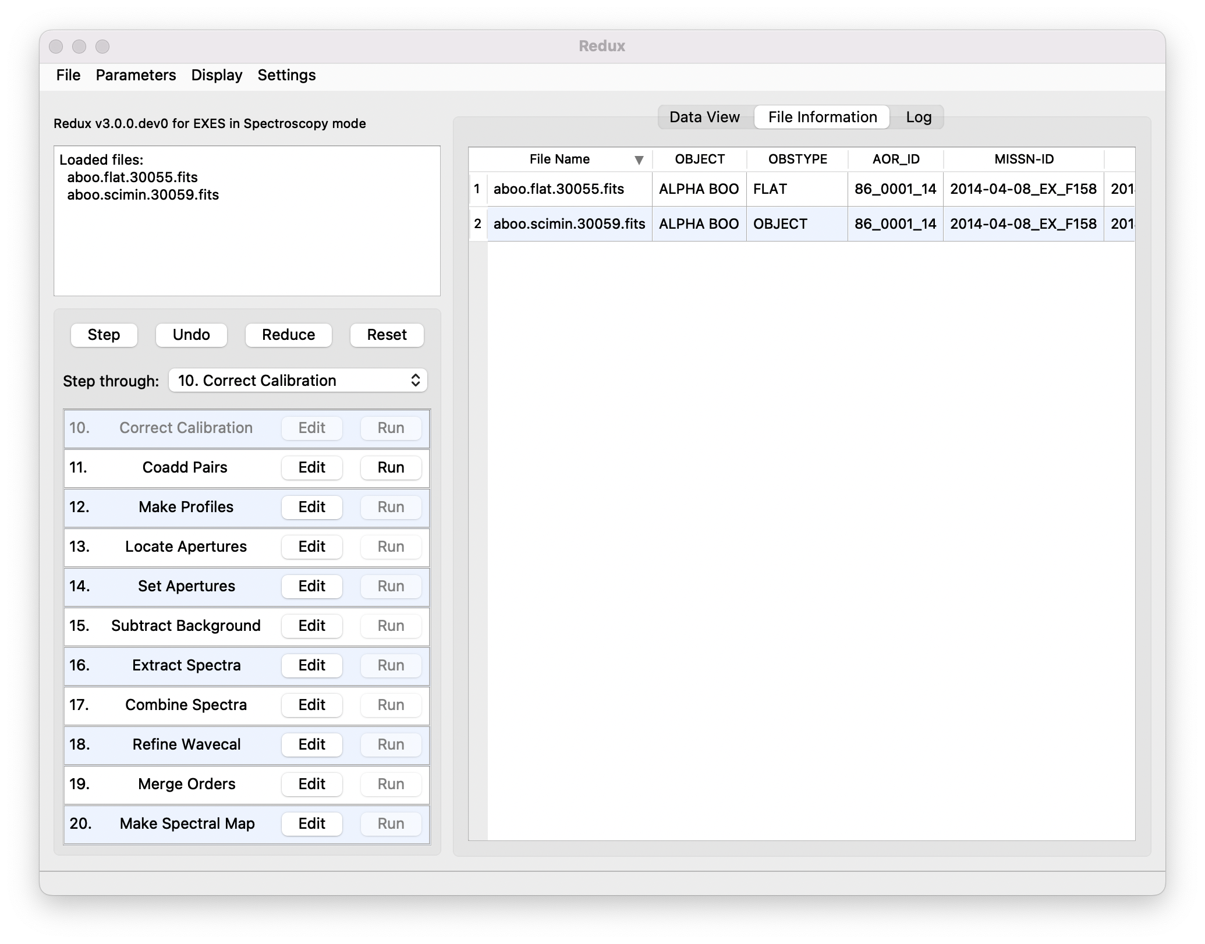
Task: Edit the Locate Apertures step
Action: [311, 546]
